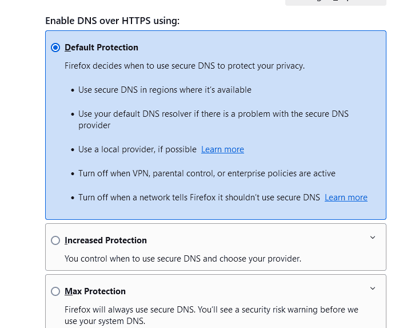This screenshot has width=399, height=328.
Task: Click 'You control when to use secure DNS' description
Action: tap(182, 259)
